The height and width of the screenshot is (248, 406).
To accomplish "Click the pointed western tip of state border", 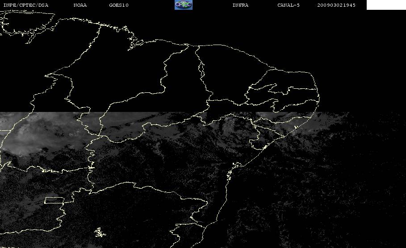I will click(46, 76).
